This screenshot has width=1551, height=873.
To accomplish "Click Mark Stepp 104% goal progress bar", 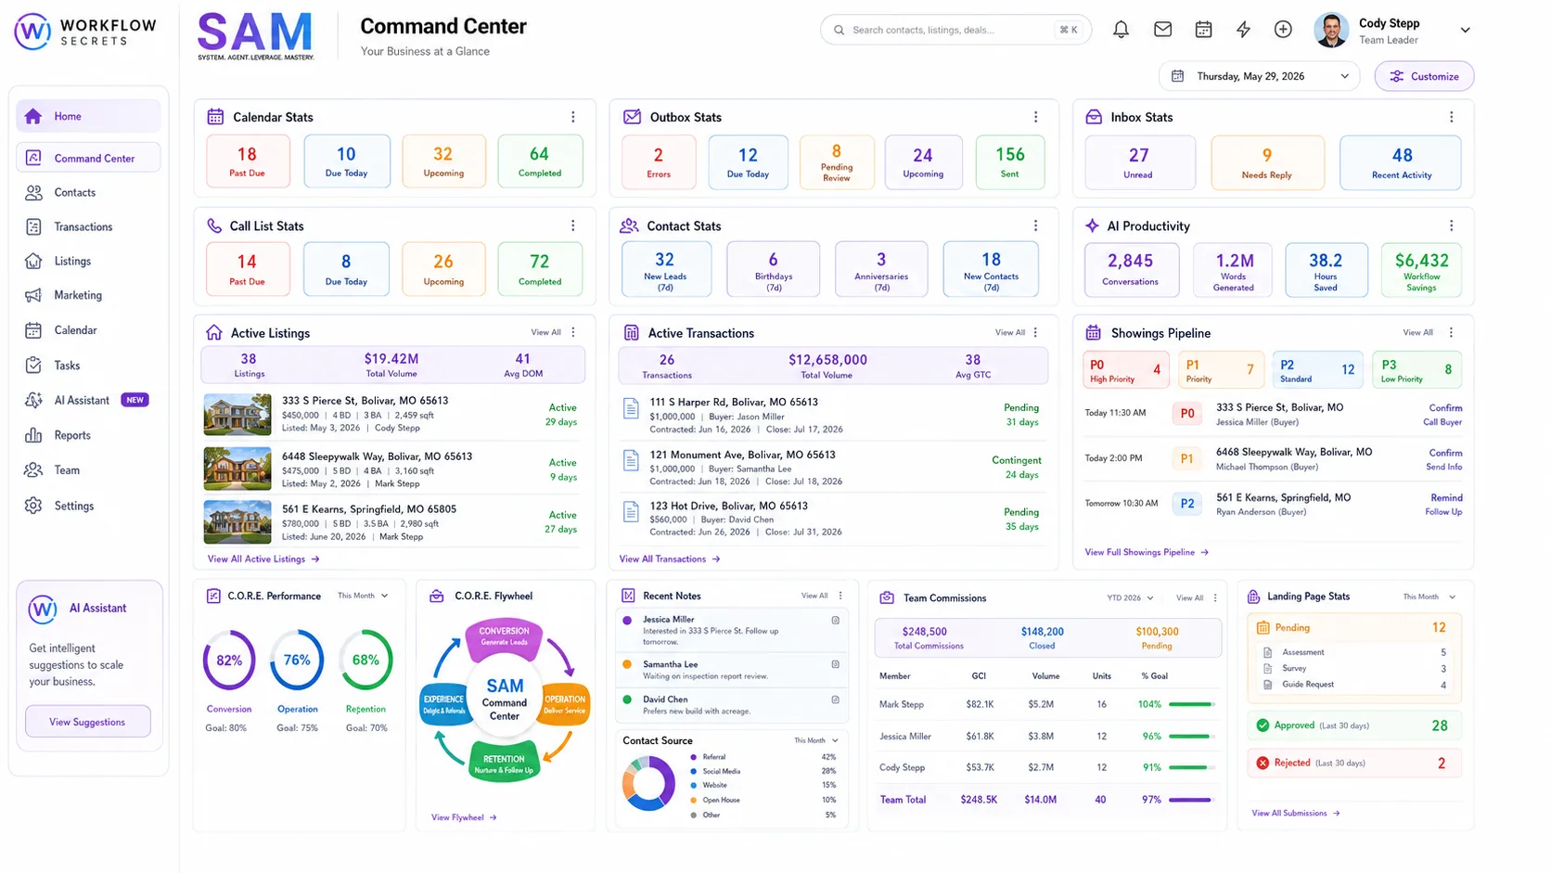I will pos(1192,704).
